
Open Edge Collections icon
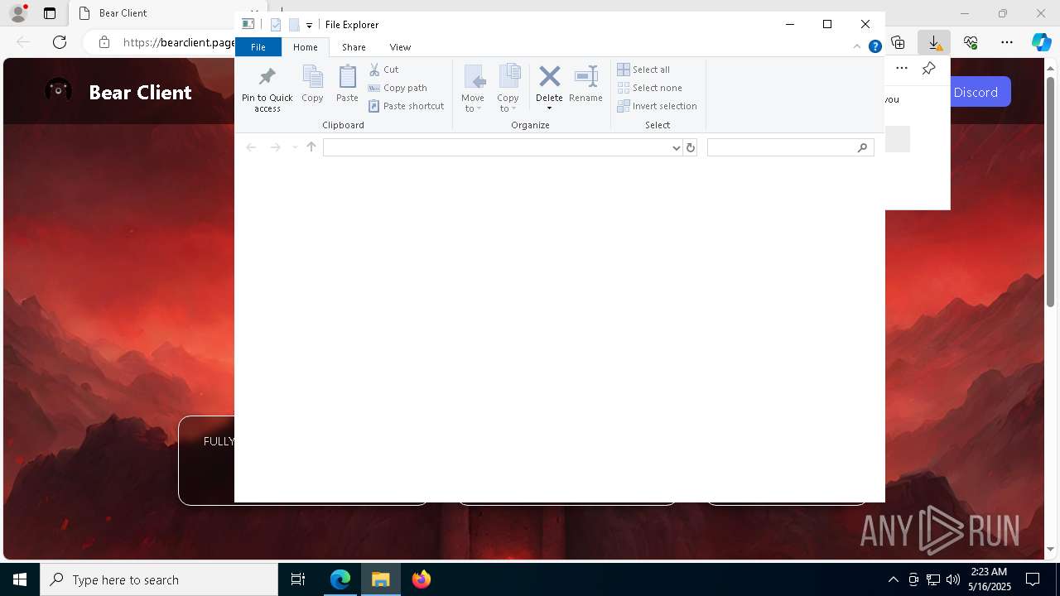898,42
